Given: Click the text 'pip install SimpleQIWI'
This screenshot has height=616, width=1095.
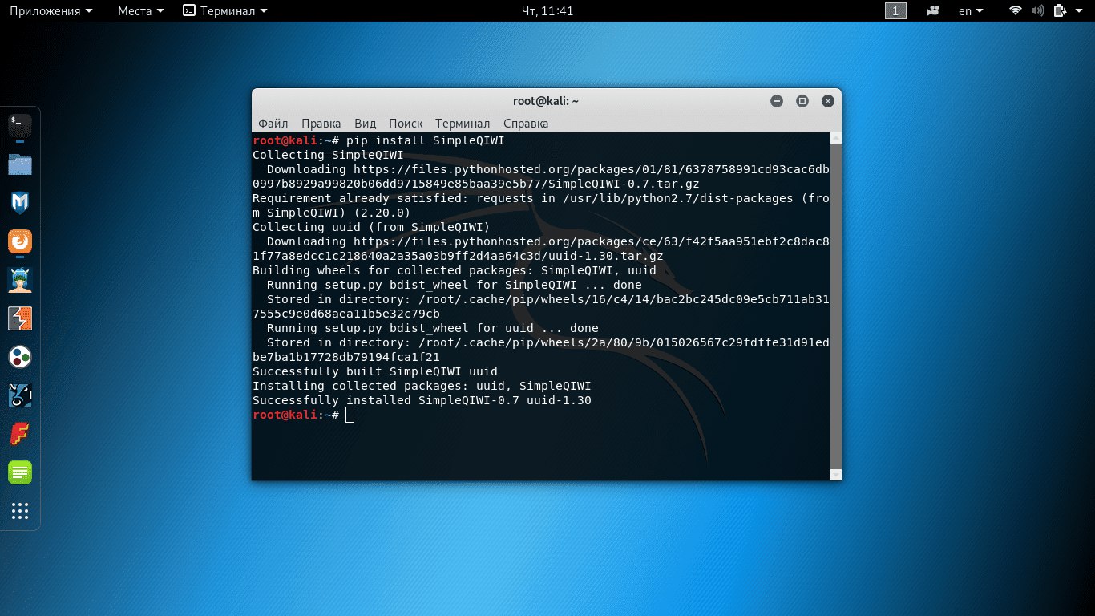Looking at the screenshot, I should [x=426, y=140].
